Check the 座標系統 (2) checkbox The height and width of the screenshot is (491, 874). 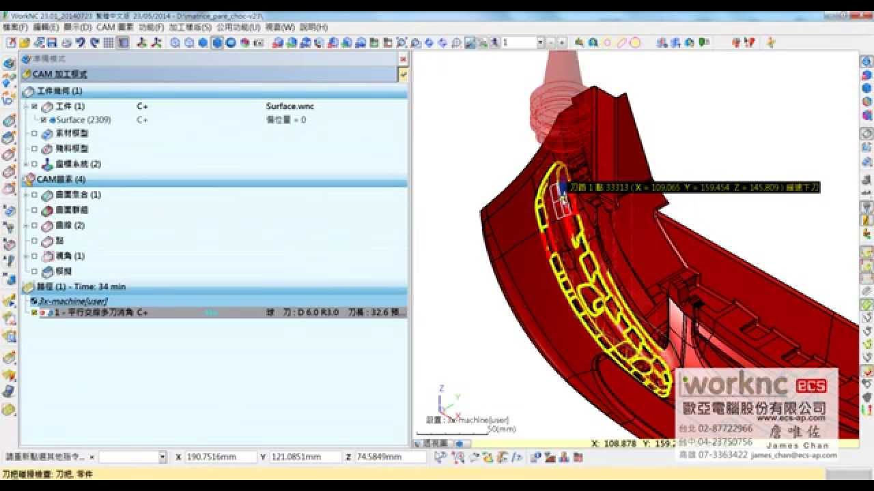click(34, 164)
